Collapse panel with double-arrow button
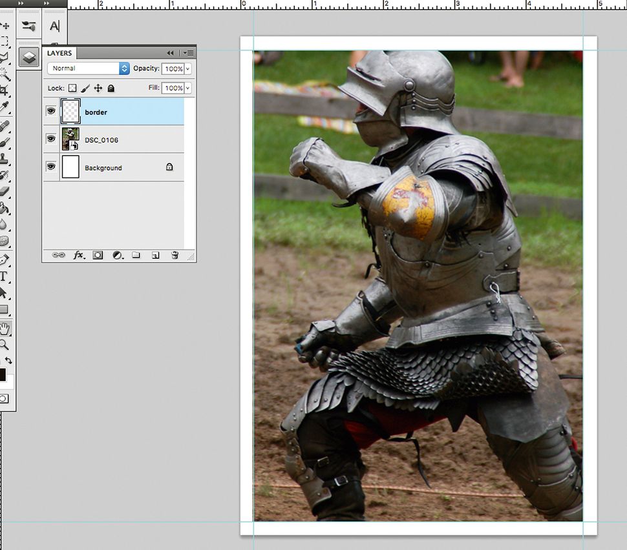The height and width of the screenshot is (550, 627). tap(171, 53)
